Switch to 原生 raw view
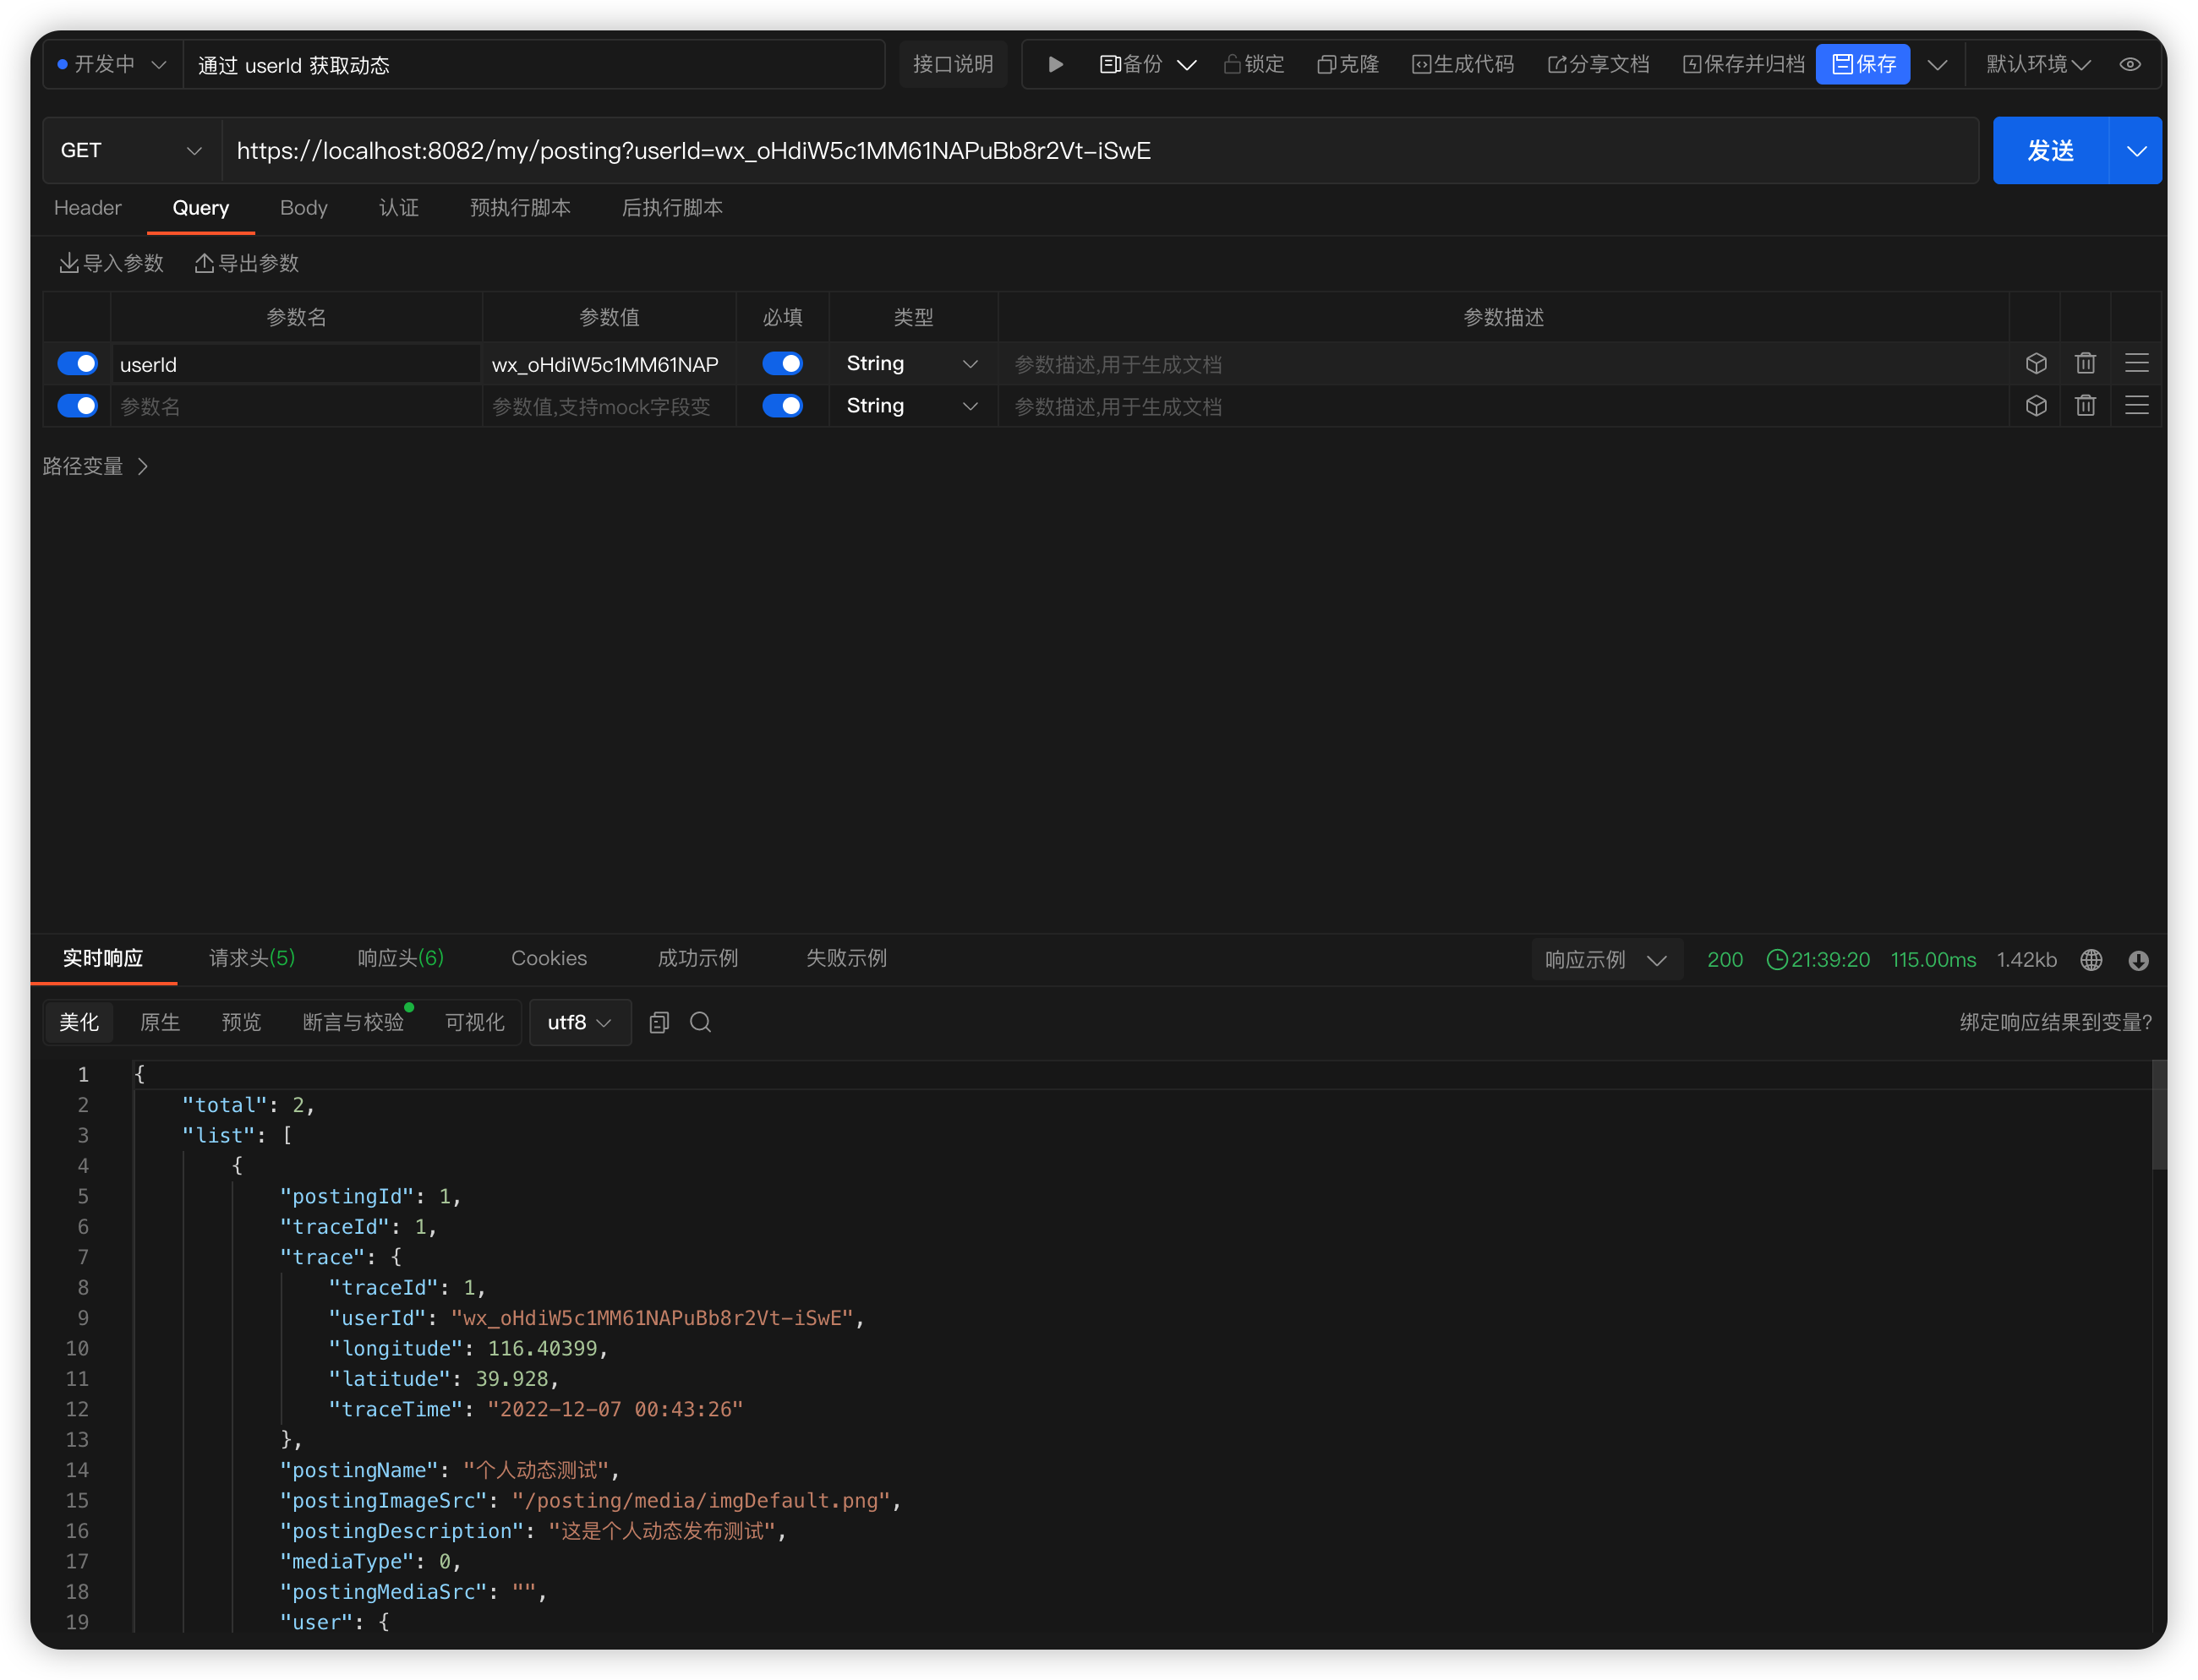The height and width of the screenshot is (1680, 2198). pos(160,1022)
